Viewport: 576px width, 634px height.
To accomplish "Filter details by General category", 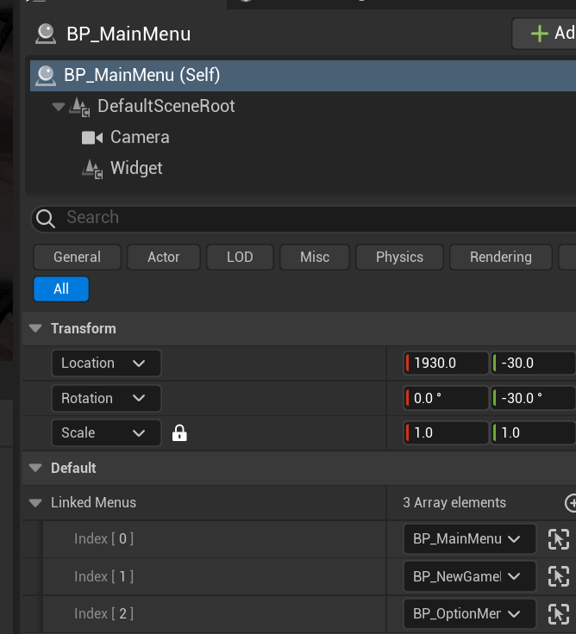I will click(x=77, y=258).
